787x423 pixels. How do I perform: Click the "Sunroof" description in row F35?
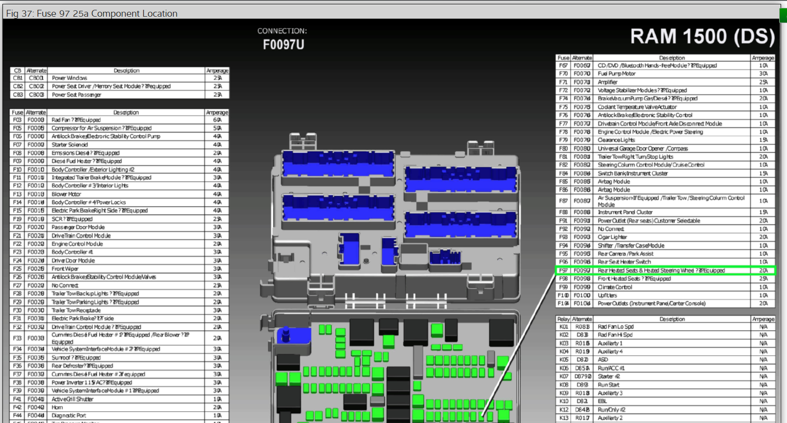click(76, 358)
